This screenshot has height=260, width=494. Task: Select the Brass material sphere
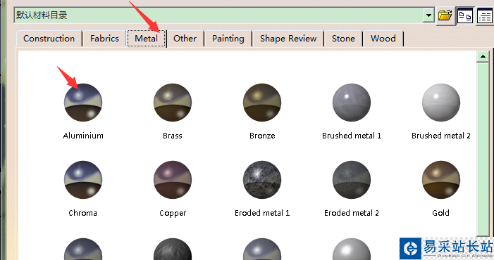click(x=173, y=103)
